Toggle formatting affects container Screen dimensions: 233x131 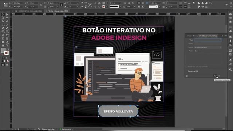click(x=3, y=57)
